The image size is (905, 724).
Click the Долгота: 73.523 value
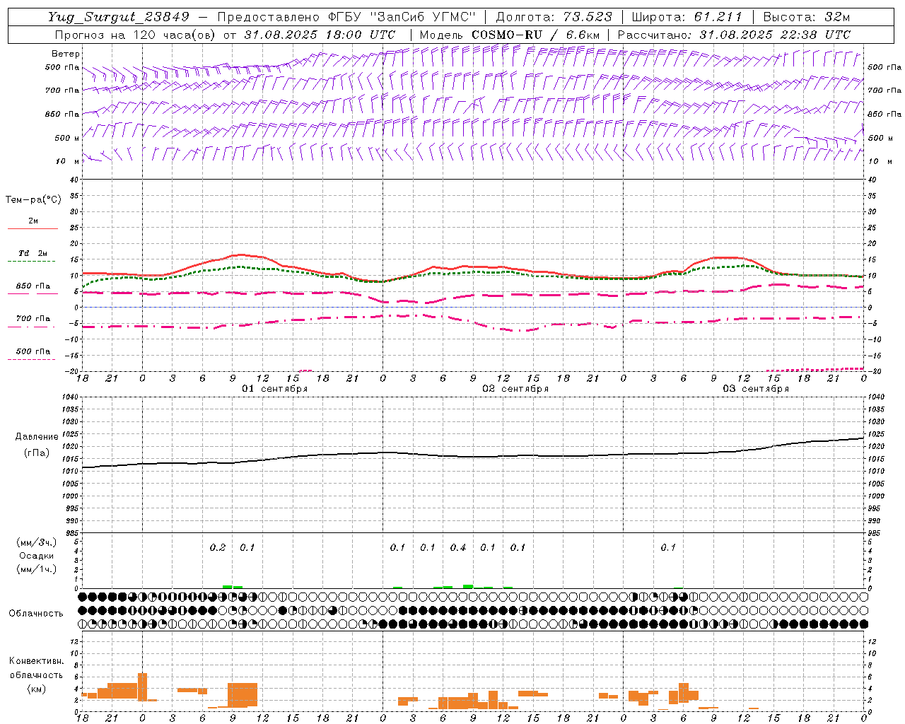[x=554, y=17]
